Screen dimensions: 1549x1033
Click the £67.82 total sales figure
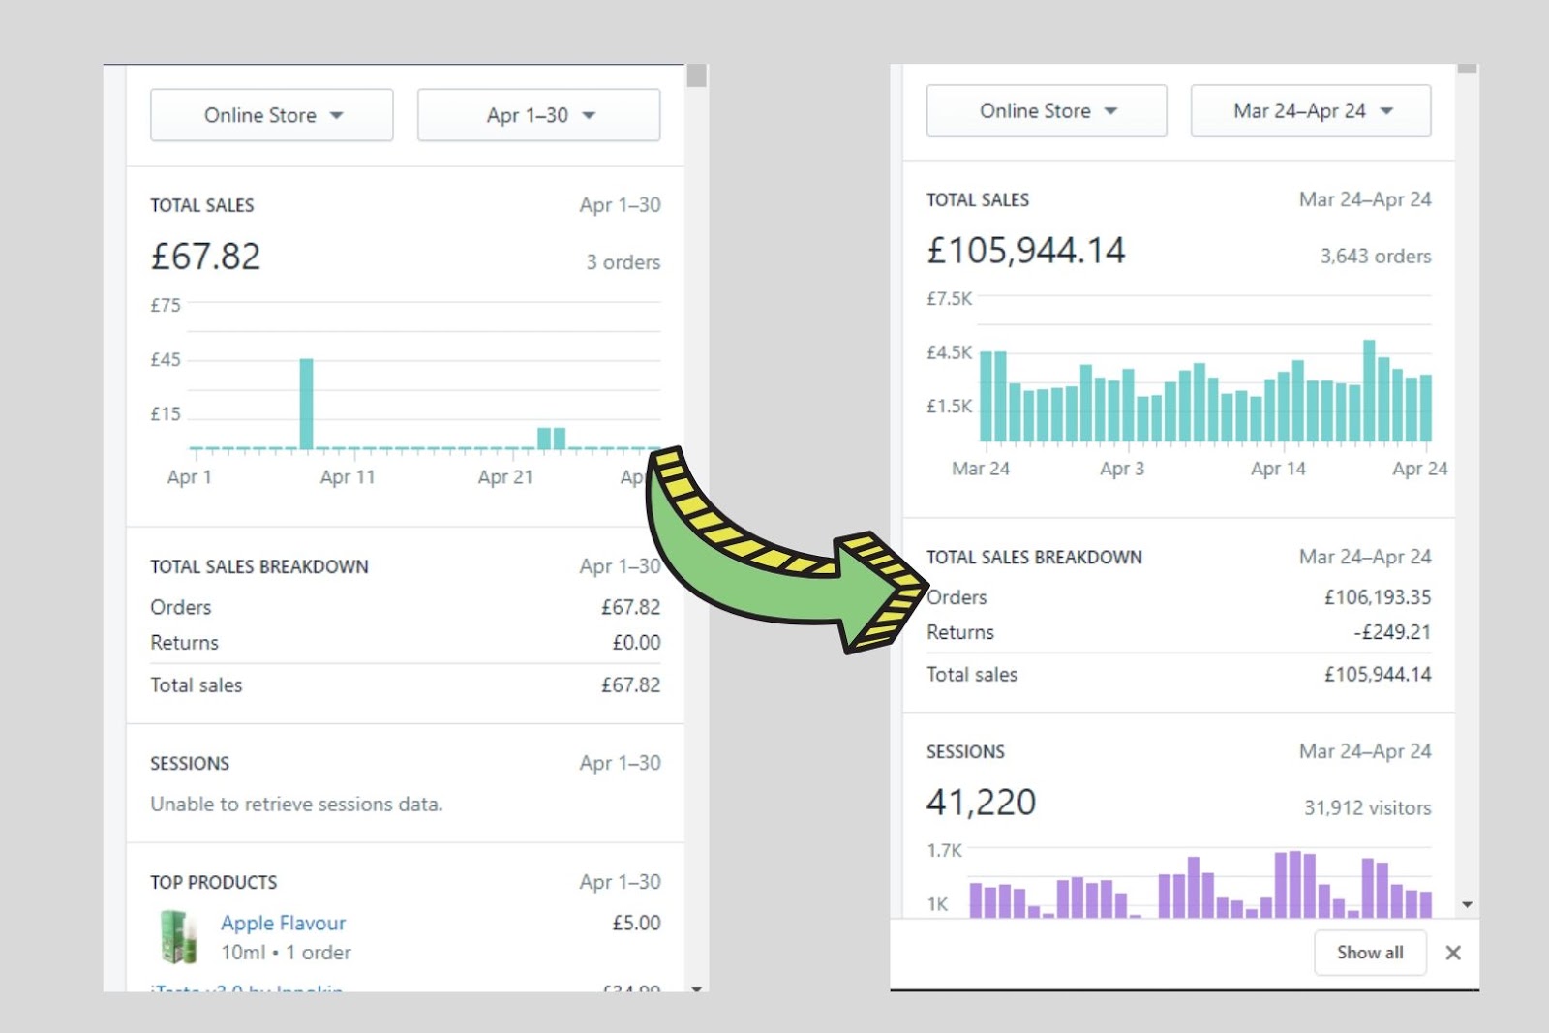pos(205,257)
